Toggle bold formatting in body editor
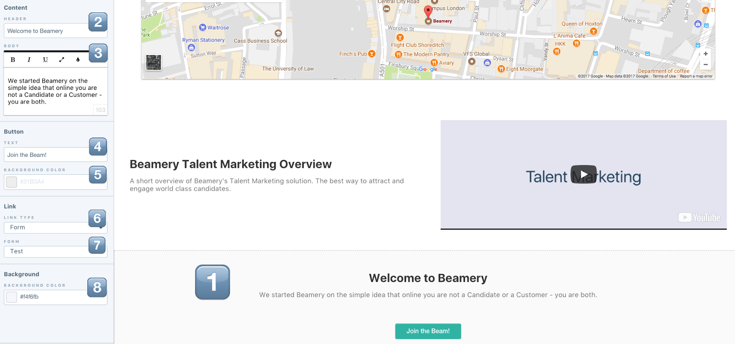 (x=13, y=60)
